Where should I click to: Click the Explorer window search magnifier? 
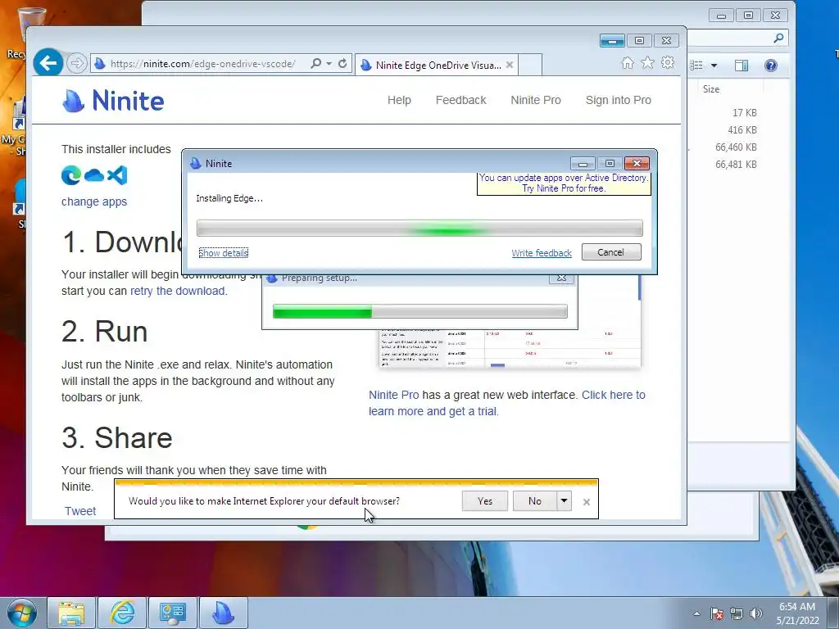[778, 38]
